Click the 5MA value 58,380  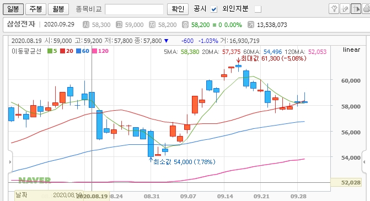[x=190, y=52]
